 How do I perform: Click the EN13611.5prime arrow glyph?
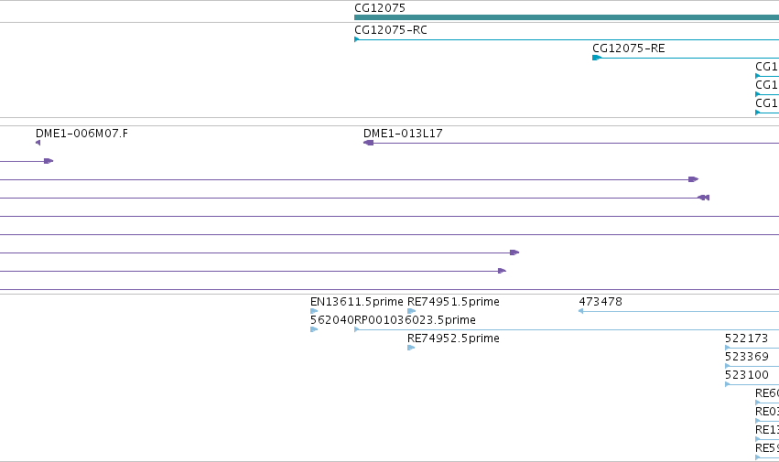(314, 311)
